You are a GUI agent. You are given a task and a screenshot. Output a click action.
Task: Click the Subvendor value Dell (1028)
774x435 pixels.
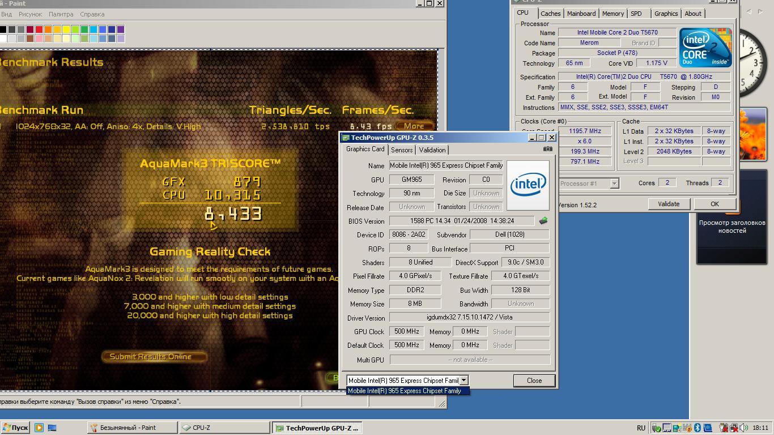pyautogui.click(x=509, y=234)
